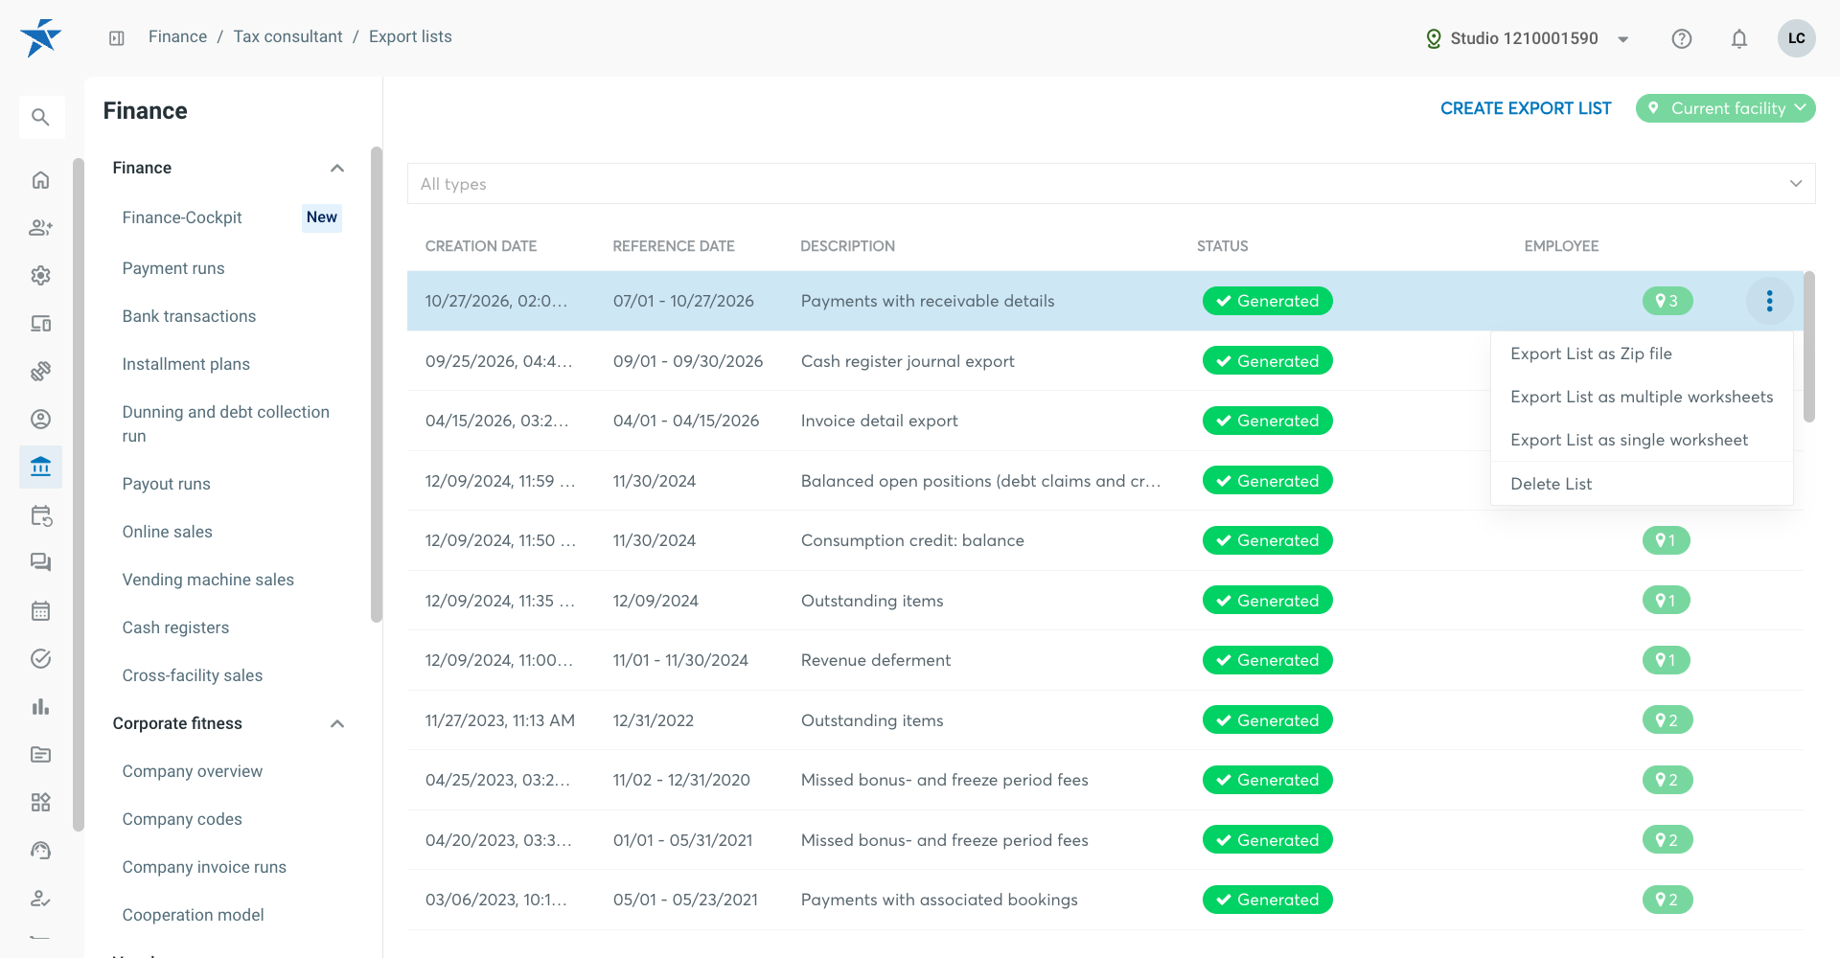Open the notifications bell
This screenshot has width=1840, height=958.
click(x=1739, y=38)
